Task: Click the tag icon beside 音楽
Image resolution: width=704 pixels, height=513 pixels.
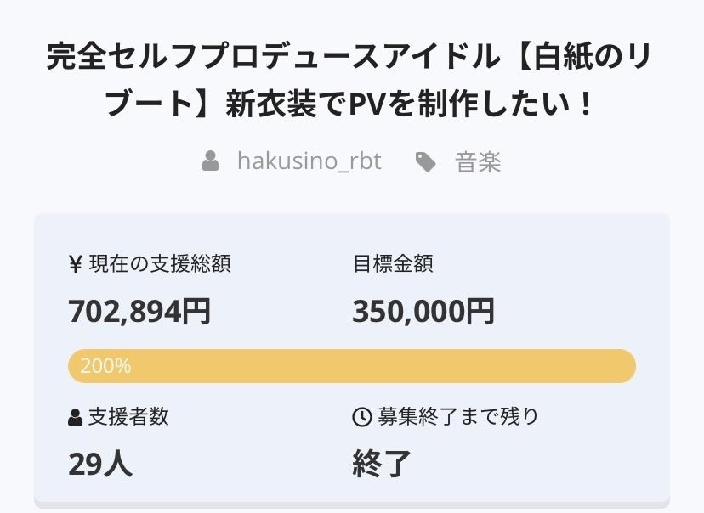Action: 425,161
